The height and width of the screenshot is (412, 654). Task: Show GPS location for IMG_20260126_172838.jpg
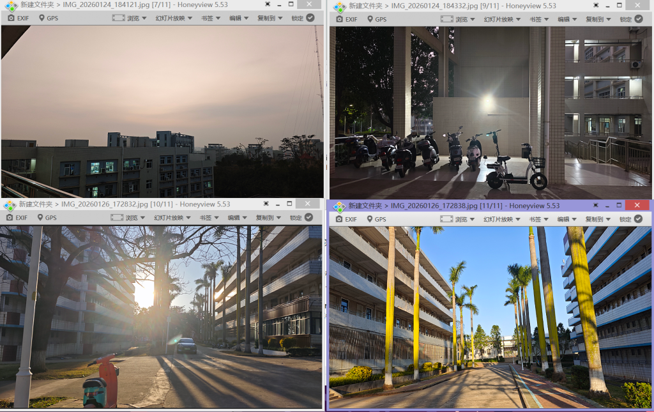click(374, 219)
